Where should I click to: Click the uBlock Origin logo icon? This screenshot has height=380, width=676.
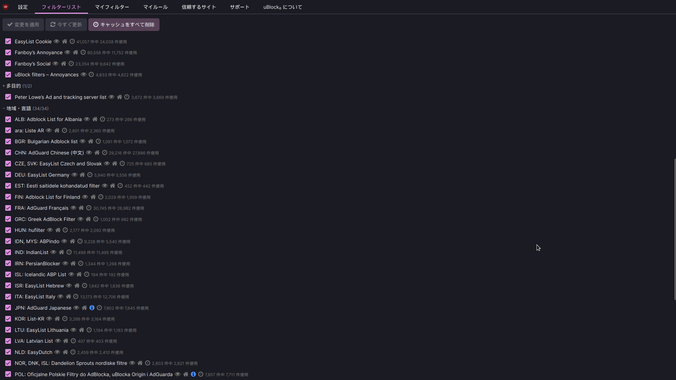point(6,7)
